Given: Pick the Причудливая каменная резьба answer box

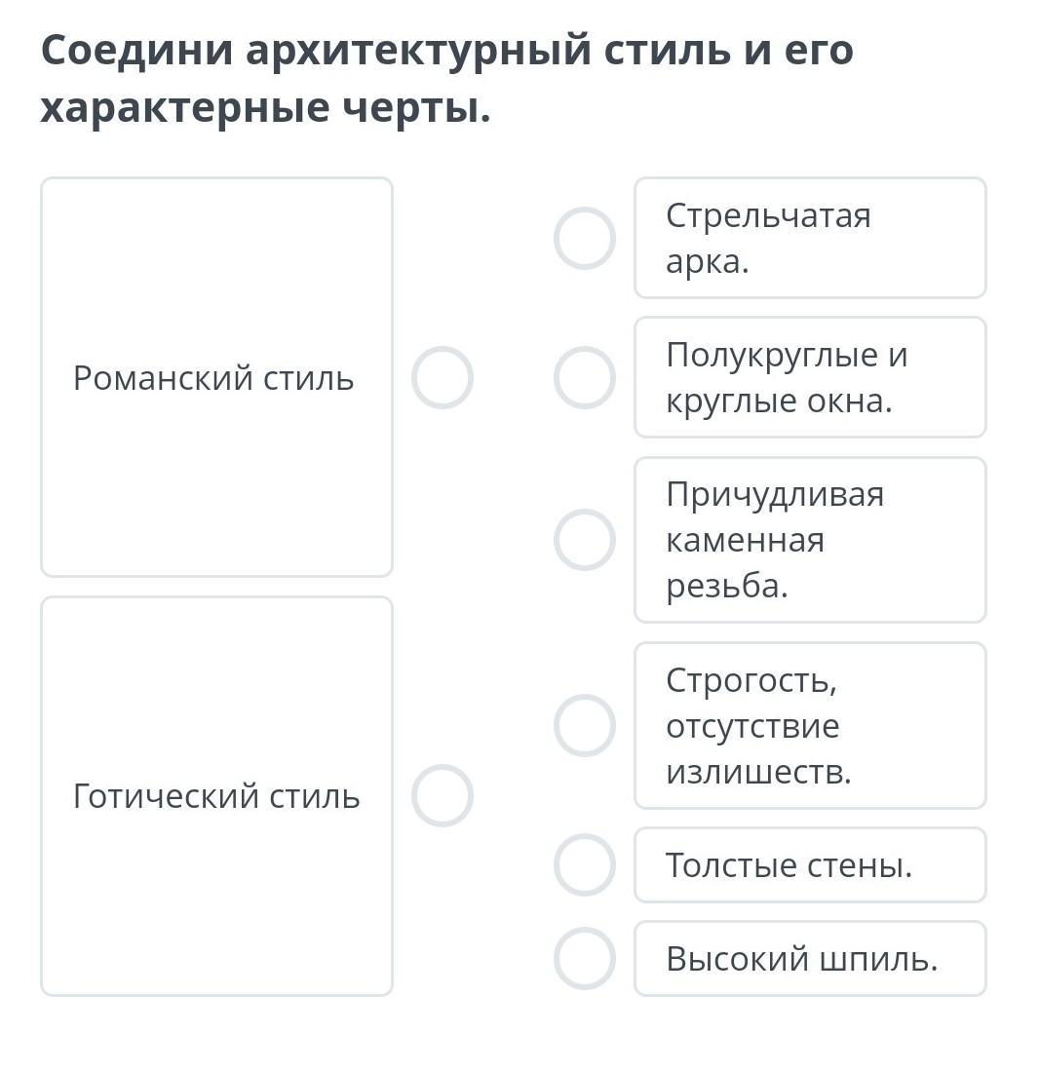Looking at the screenshot, I should (809, 539).
